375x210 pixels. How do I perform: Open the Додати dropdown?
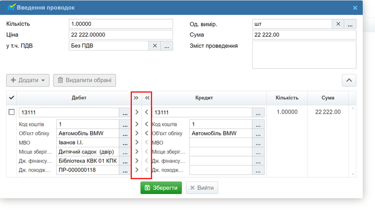click(28, 80)
